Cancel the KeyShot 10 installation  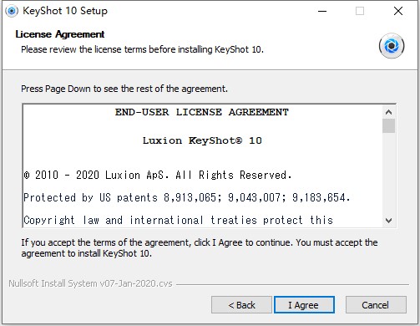[x=376, y=304]
